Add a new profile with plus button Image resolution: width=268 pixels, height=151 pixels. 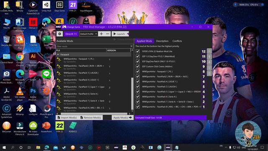pos(101,34)
